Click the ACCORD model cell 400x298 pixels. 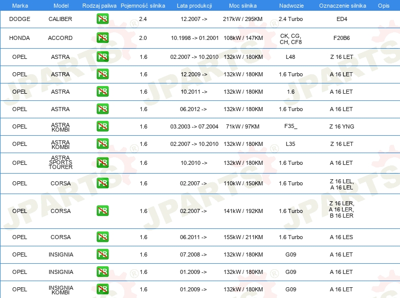coord(60,38)
